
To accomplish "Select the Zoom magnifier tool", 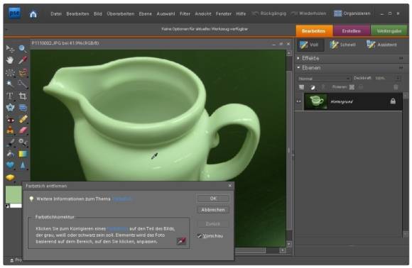I will coord(23,49).
